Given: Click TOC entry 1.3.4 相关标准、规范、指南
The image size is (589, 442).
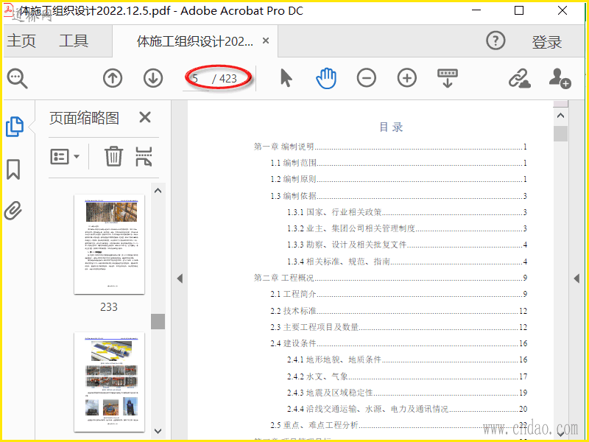Looking at the screenshot, I should pos(407,262).
